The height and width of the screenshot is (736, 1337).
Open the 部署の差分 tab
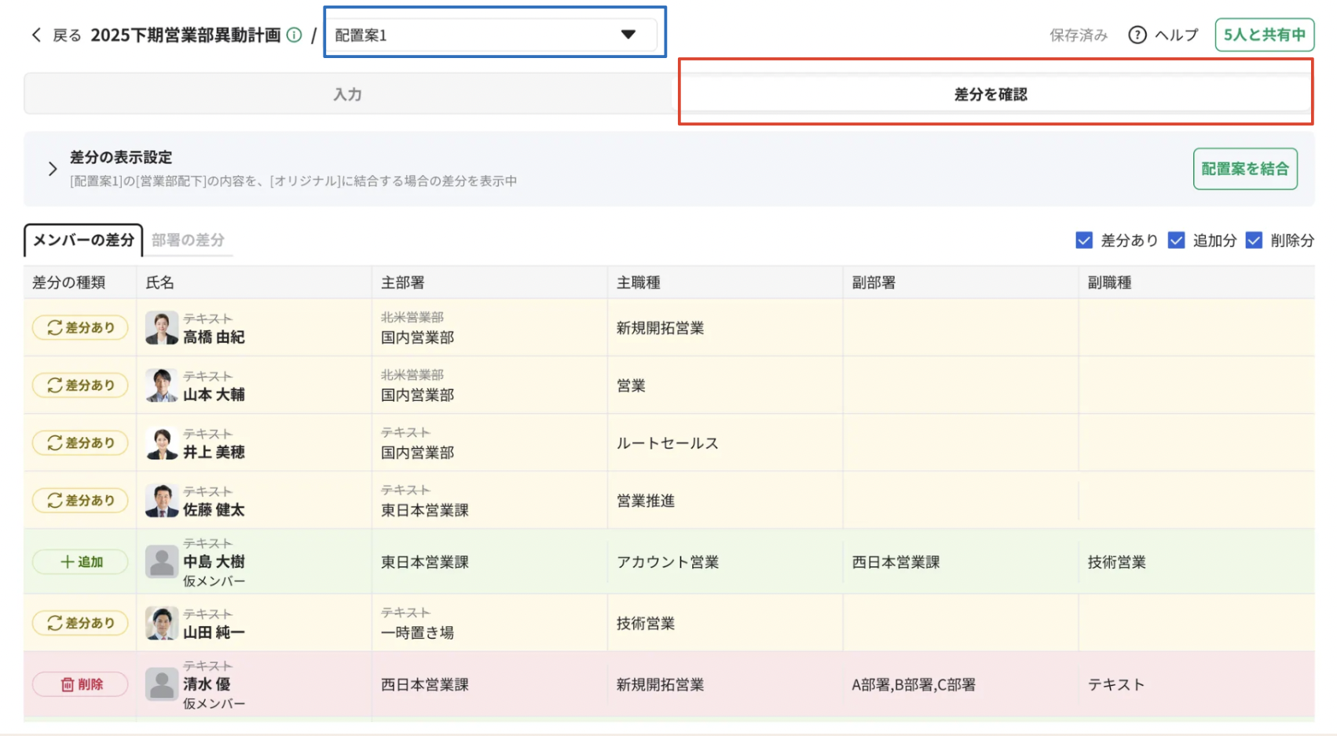pos(188,240)
